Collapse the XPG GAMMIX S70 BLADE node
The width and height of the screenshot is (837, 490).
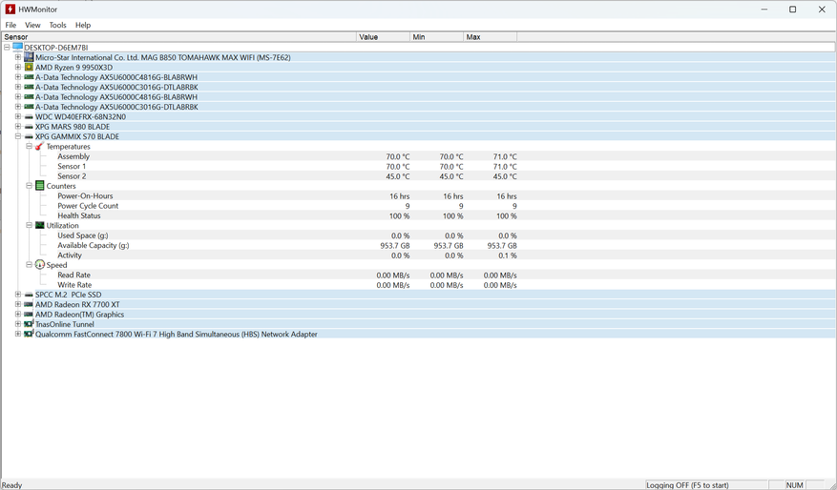17,136
